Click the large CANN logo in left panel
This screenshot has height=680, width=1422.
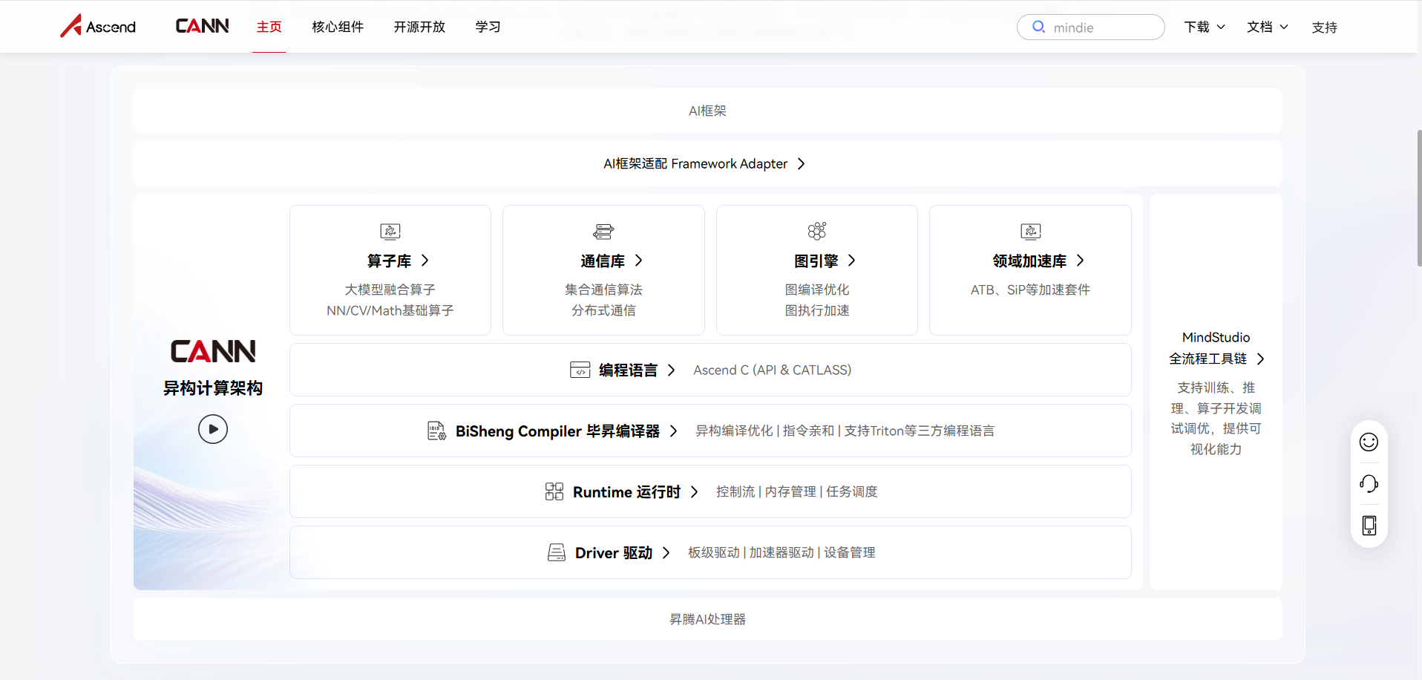pyautogui.click(x=213, y=351)
